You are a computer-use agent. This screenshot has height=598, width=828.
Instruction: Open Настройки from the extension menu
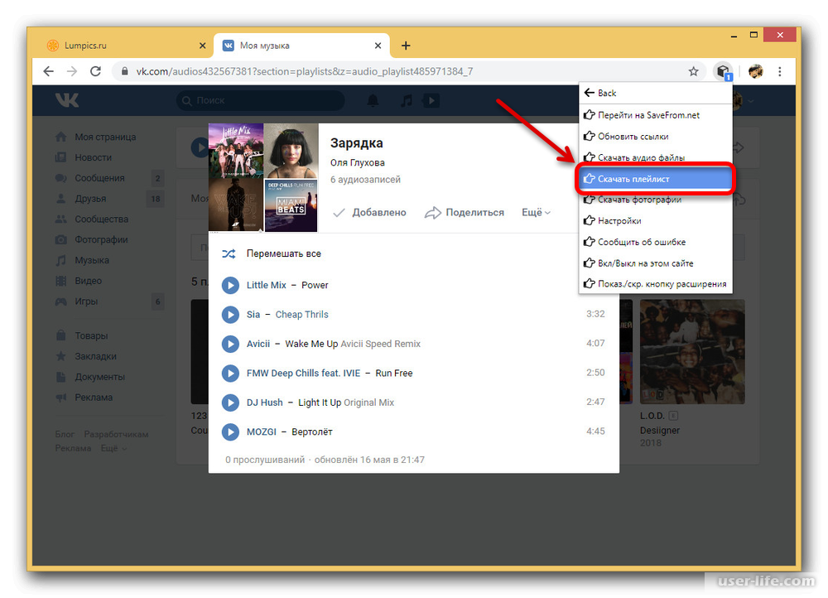pos(655,221)
